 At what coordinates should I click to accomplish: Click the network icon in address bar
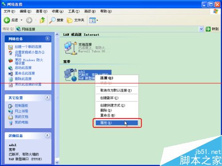[x=19, y=29]
